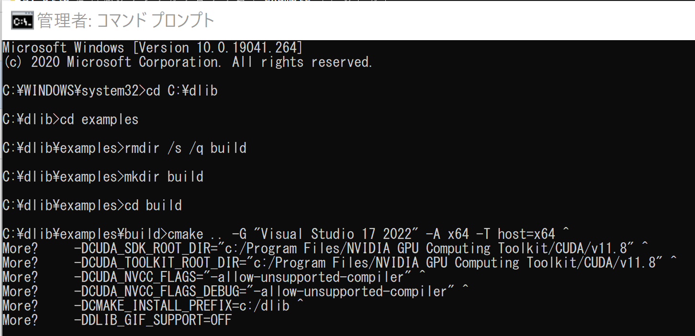Click the 'rmdir /s /q build' command
The width and height of the screenshot is (695, 336).
pyautogui.click(x=185, y=148)
